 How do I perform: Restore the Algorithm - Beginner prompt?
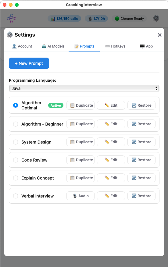(x=141, y=124)
